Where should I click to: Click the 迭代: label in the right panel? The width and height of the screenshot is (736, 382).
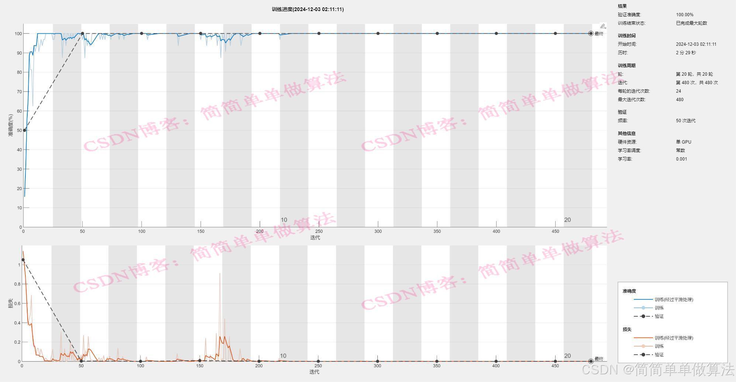tap(623, 83)
